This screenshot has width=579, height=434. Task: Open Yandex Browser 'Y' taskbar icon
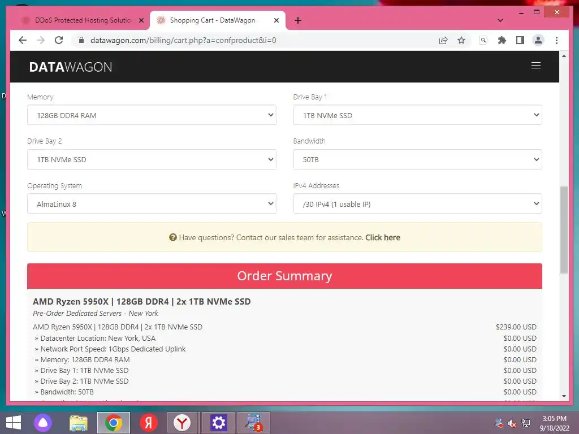pyautogui.click(x=182, y=423)
